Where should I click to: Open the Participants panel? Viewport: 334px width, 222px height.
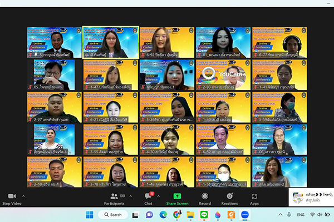pos(114,196)
